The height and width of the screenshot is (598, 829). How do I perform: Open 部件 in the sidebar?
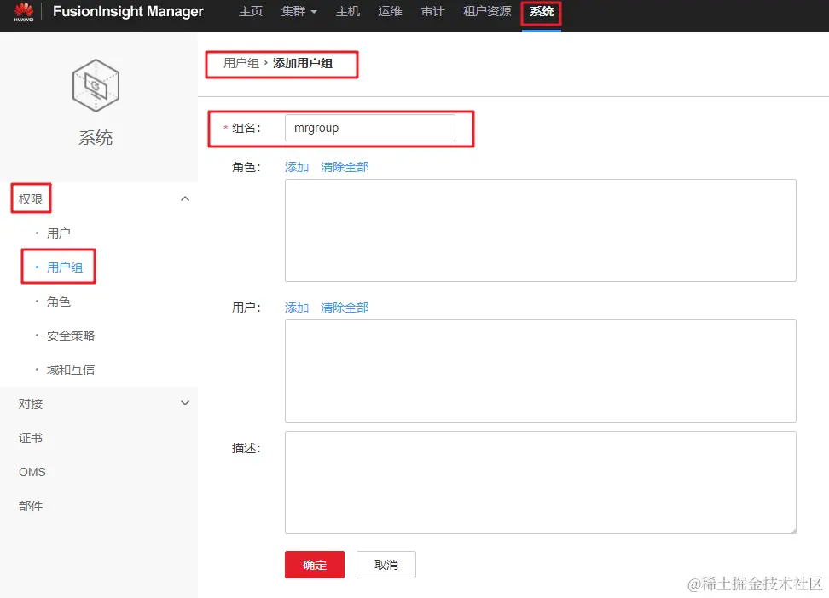31,506
